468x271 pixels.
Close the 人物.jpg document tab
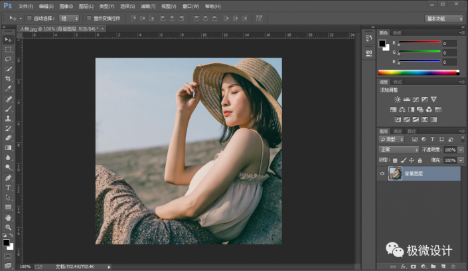click(103, 30)
